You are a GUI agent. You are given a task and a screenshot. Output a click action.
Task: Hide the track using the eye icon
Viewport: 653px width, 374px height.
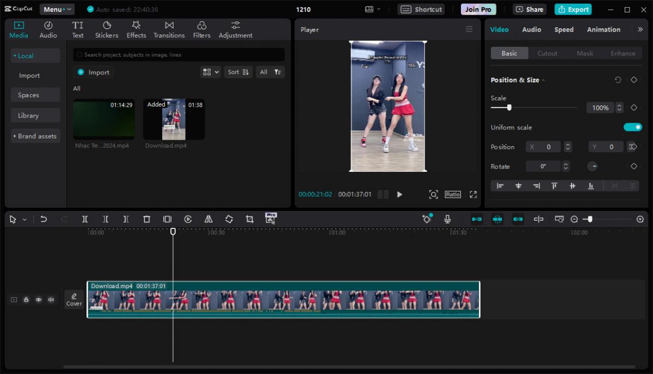(x=39, y=300)
